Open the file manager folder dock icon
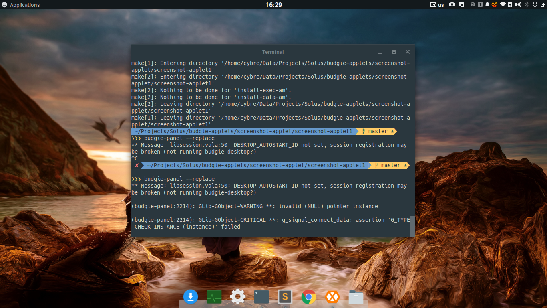547x308 pixels. (x=356, y=297)
